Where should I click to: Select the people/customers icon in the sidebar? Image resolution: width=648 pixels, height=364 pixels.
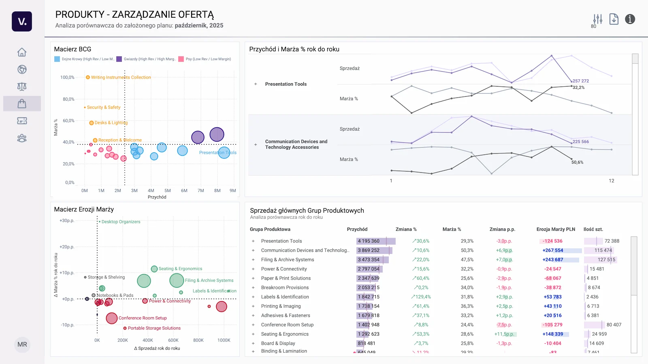(22, 138)
